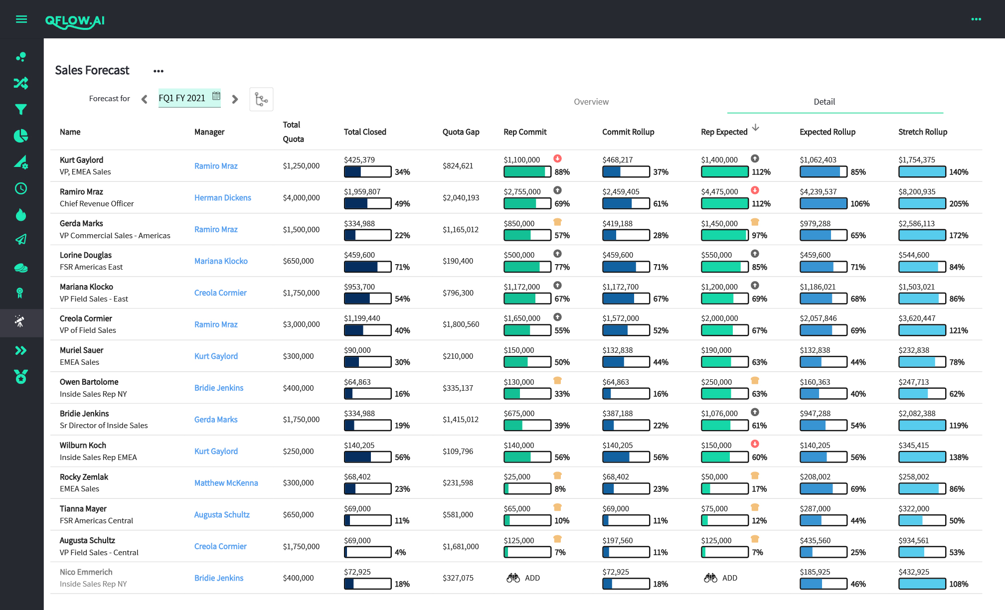The image size is (1005, 610).
Task: Select Rocky Zemlak name cell
Action: click(x=84, y=483)
